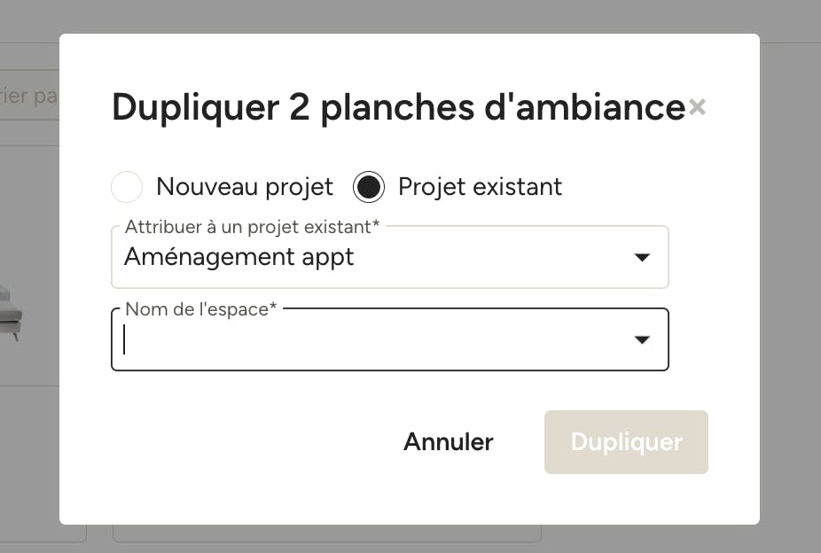
Task: Expand the Nom de l'espace dropdown arrow
Action: click(x=642, y=339)
